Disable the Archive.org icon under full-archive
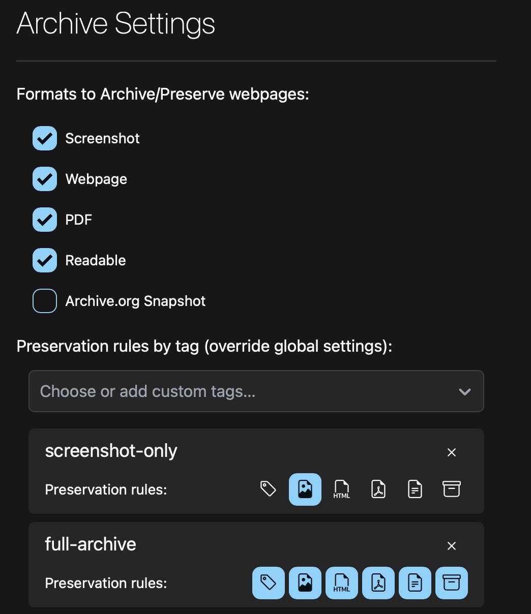531x614 pixels. (451, 583)
